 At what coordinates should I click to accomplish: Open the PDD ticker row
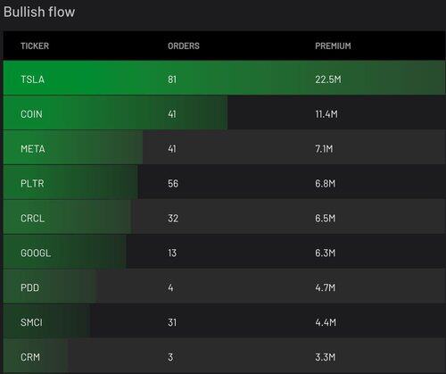[x=225, y=287]
